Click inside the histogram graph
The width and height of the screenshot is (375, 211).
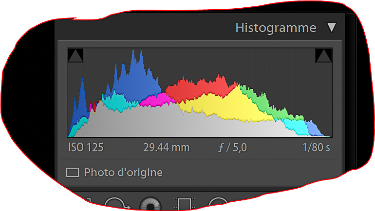click(200, 93)
